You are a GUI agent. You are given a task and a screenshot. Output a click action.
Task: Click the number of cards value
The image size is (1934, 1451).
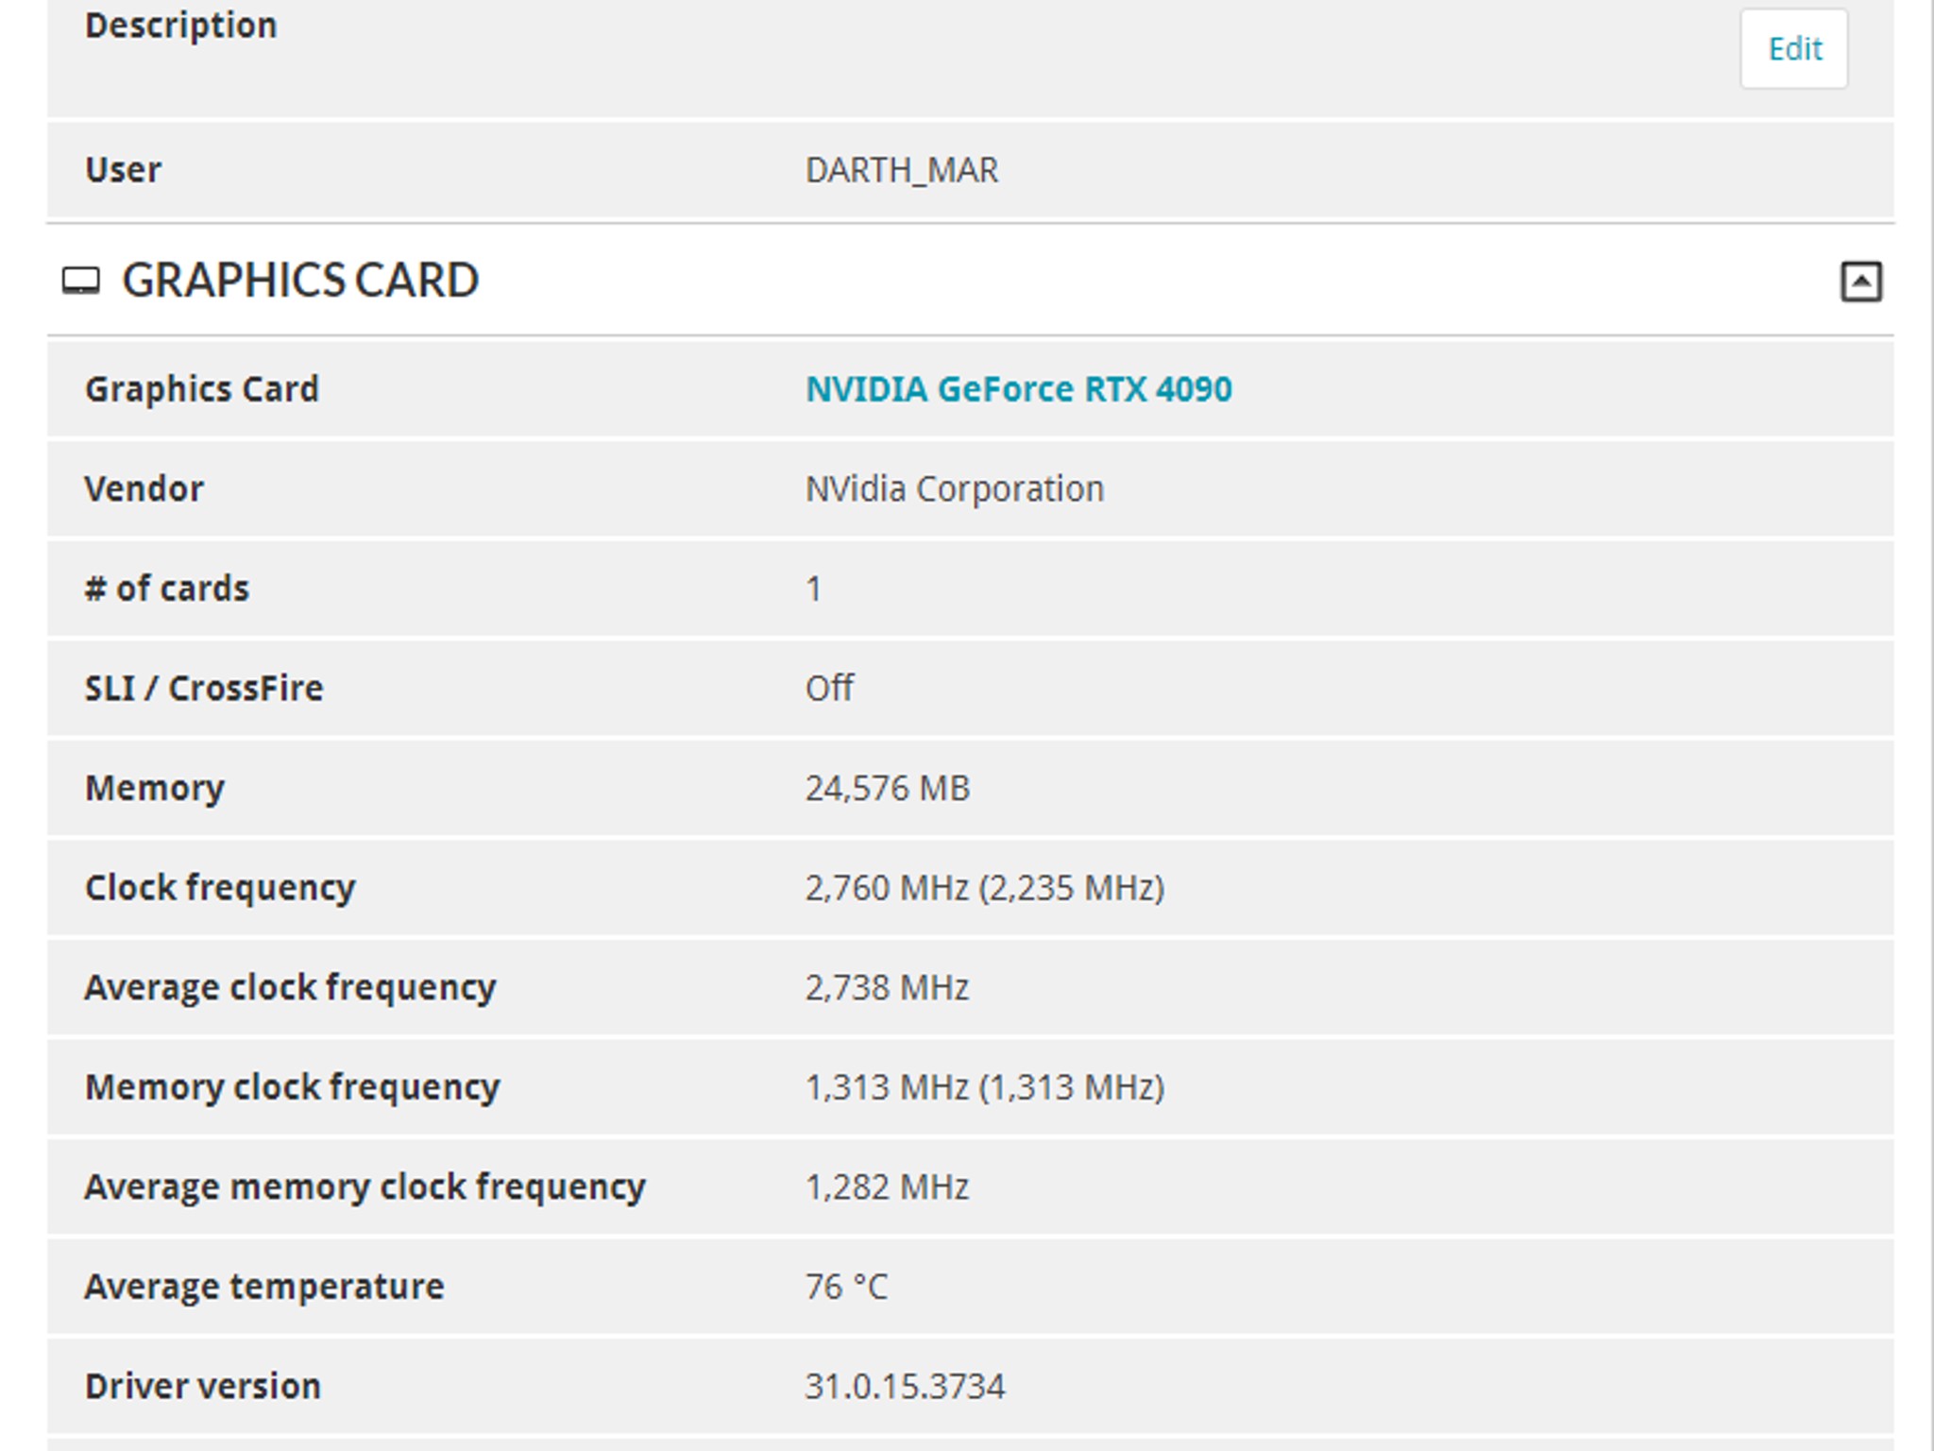[813, 589]
